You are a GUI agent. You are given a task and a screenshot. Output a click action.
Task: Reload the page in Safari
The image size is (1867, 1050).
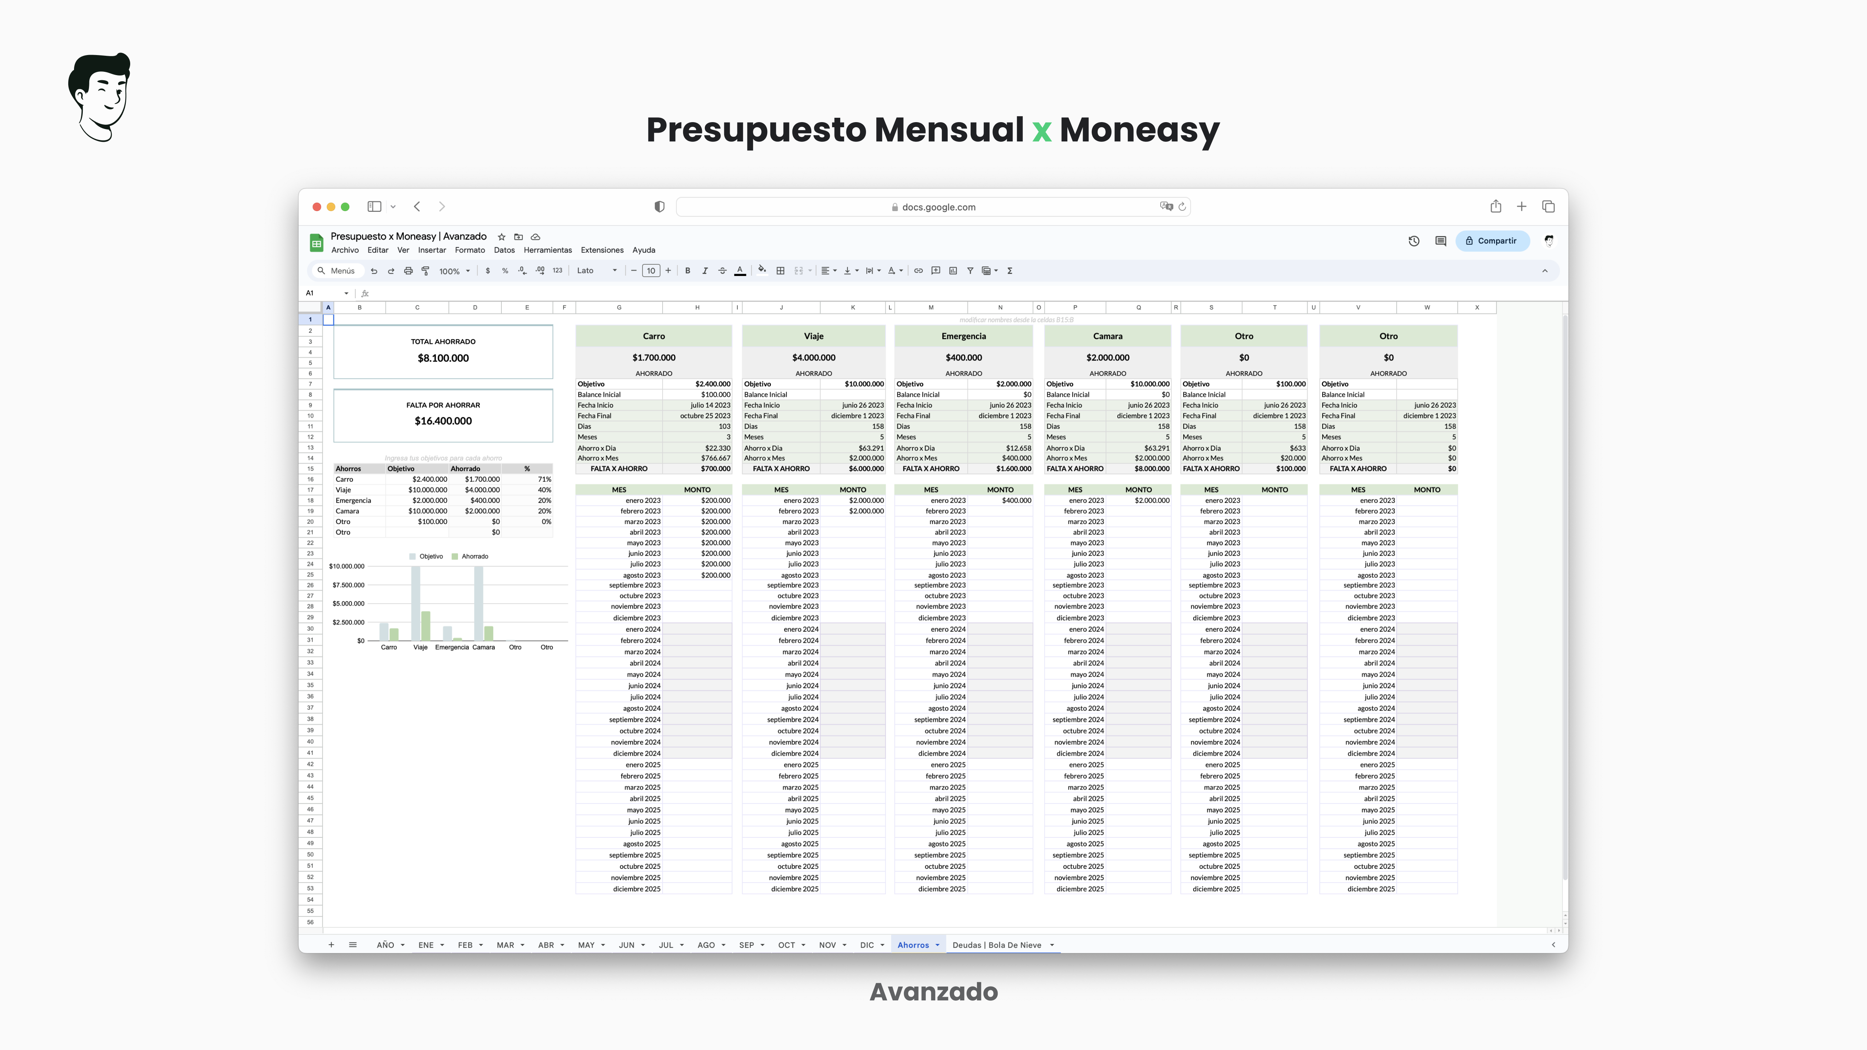(x=1182, y=206)
